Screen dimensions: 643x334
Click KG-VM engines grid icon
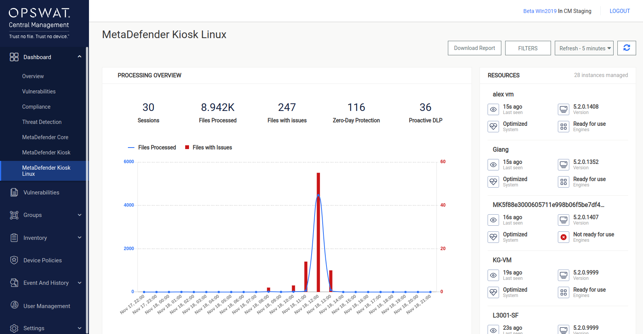[x=564, y=292]
